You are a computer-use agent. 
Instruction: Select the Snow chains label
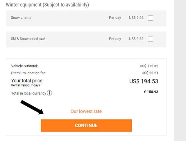point(21,17)
